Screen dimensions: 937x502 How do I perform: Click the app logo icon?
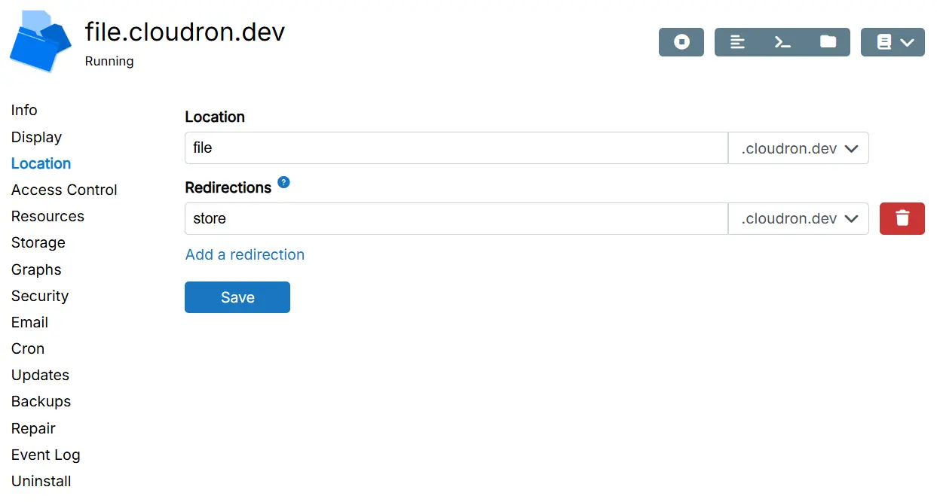[40, 42]
